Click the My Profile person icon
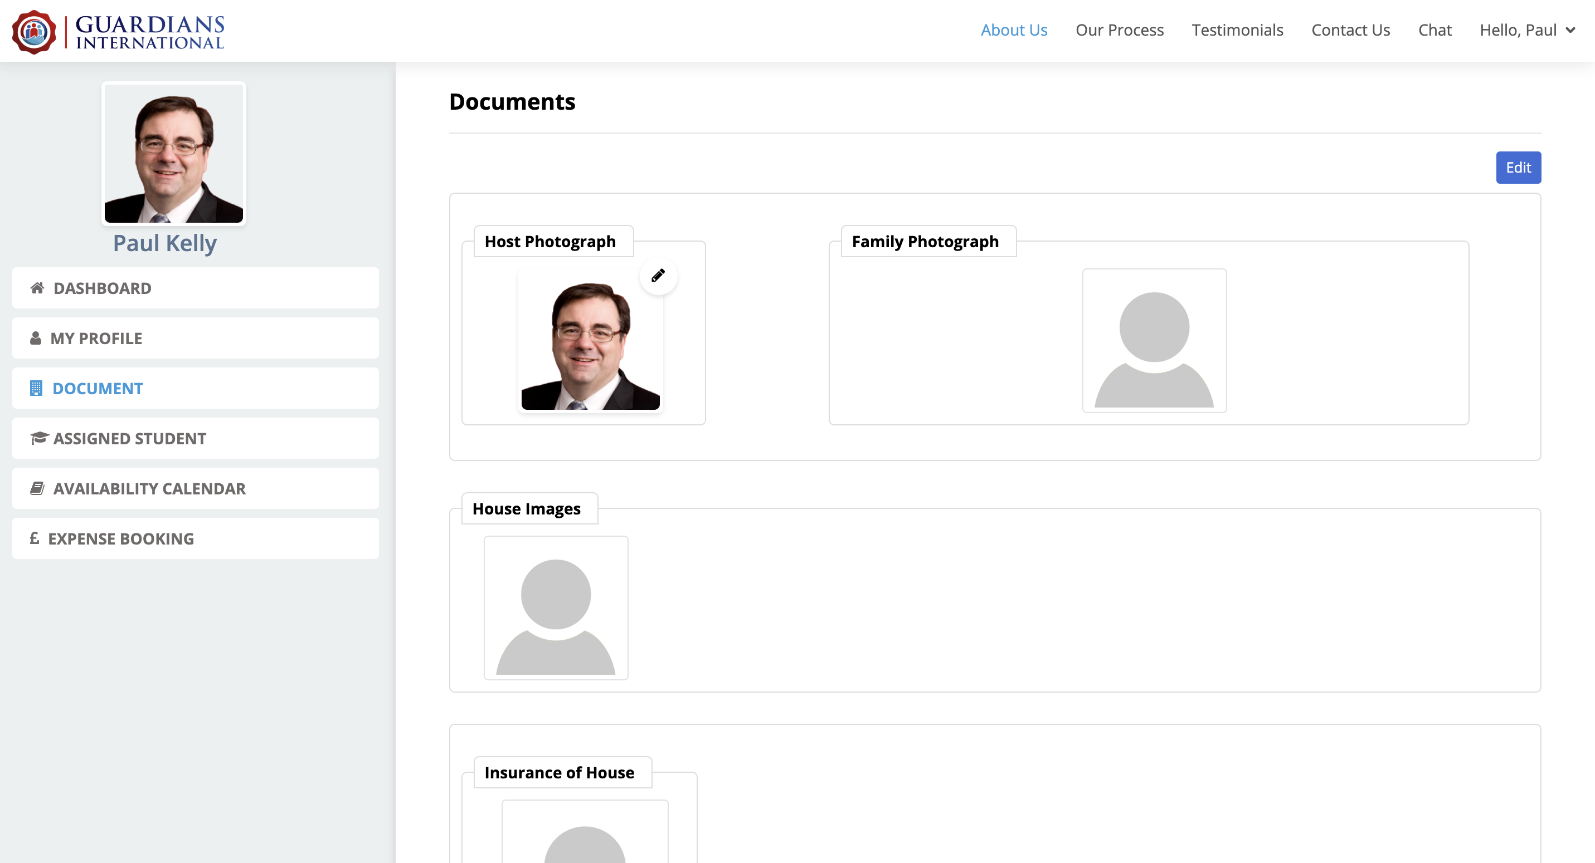1595x863 pixels. [35, 339]
